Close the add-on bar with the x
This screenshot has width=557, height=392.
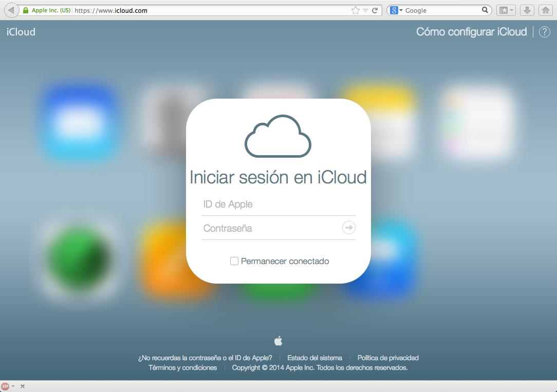coord(23,386)
